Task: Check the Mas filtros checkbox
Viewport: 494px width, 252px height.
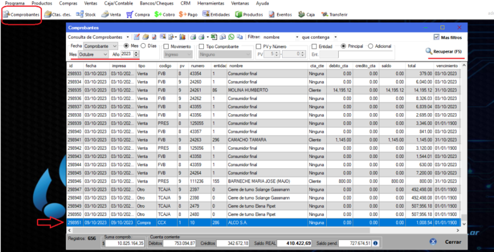Action: coord(437,37)
